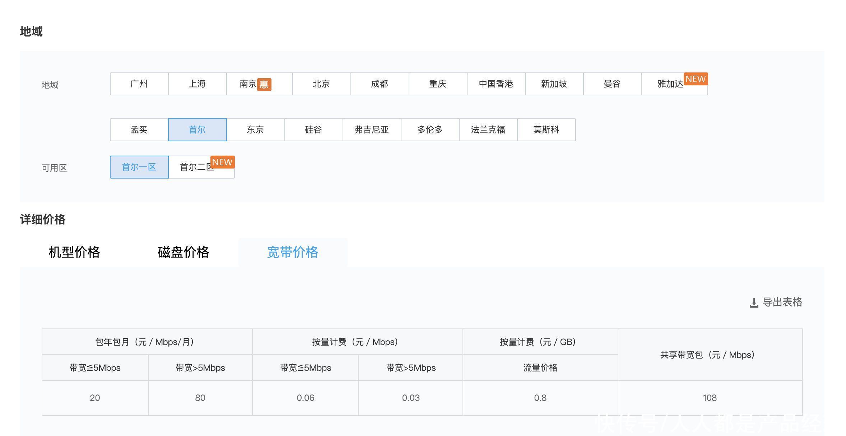Click the price cell showing 108

coord(710,398)
